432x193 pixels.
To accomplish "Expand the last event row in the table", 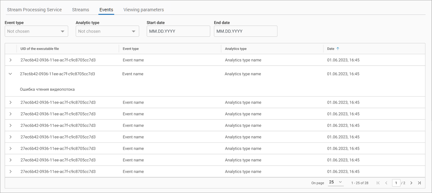I will (10, 172).
